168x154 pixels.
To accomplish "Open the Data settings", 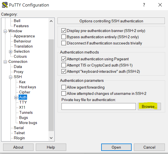I will click(x=18, y=67).
